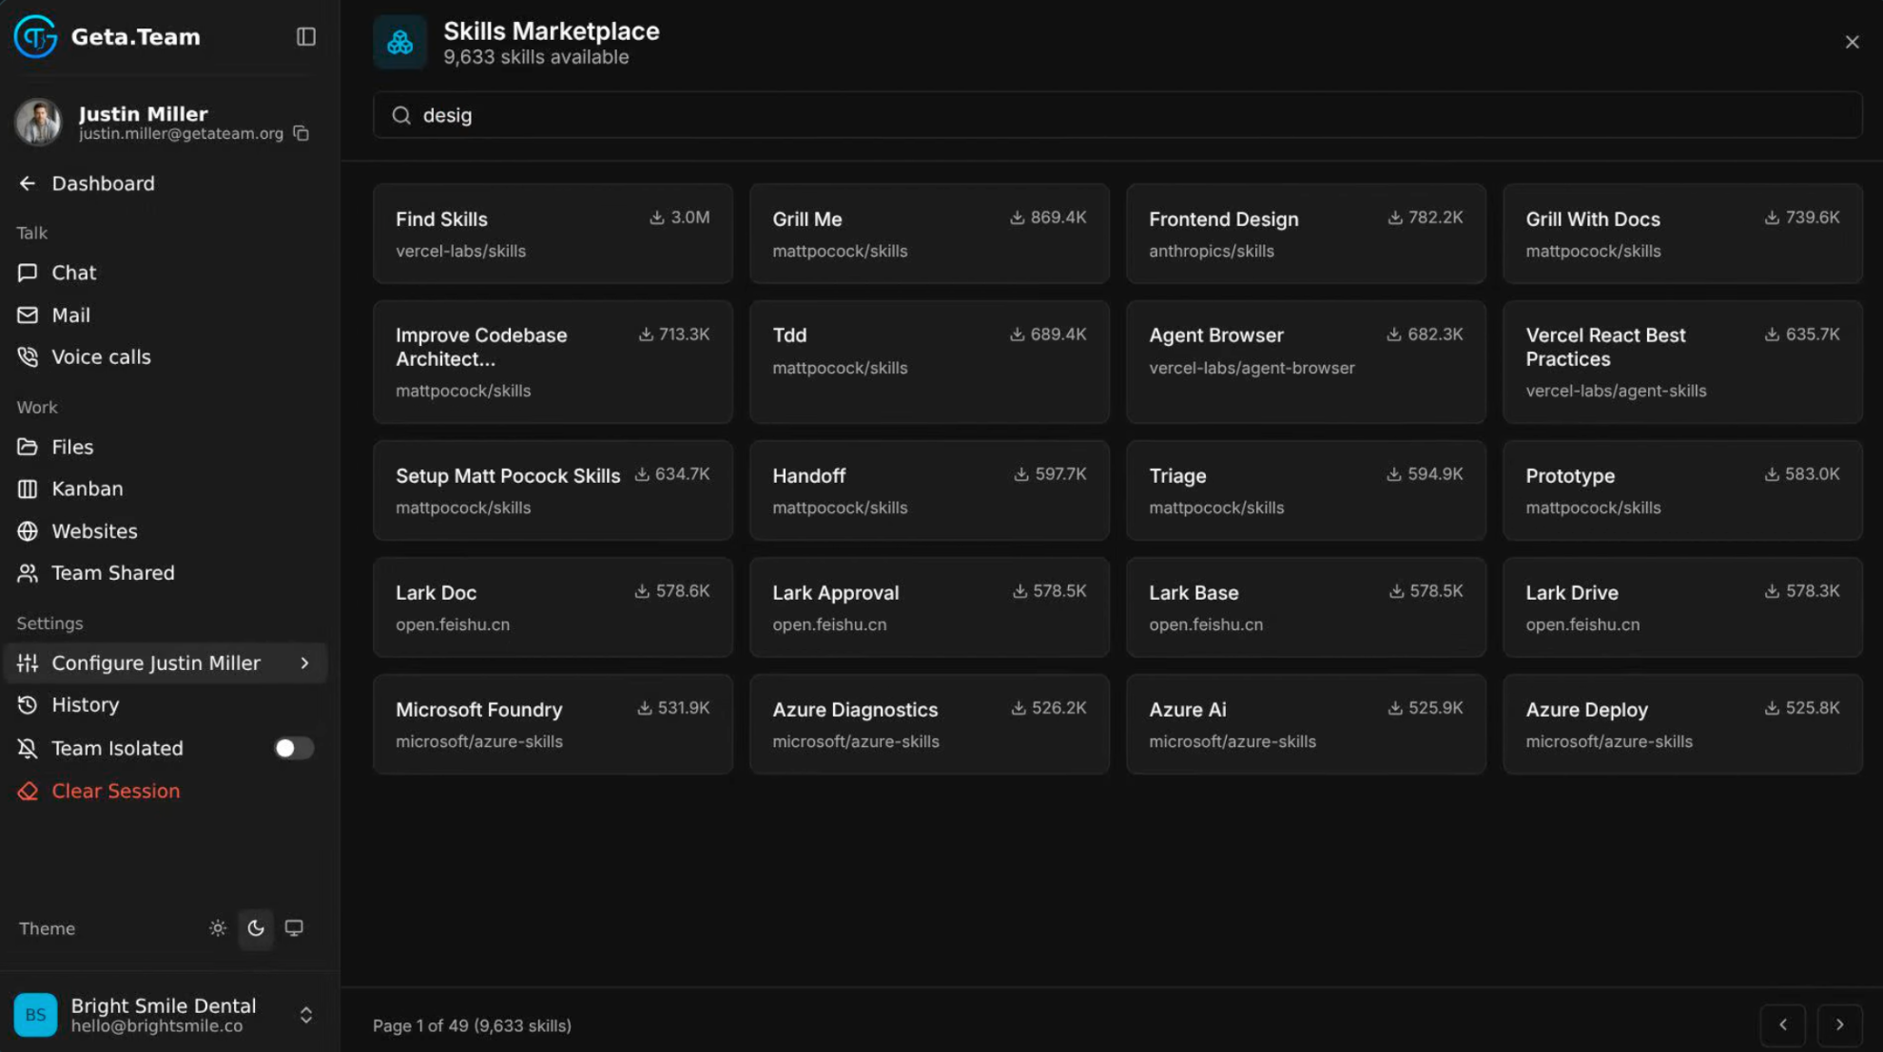This screenshot has width=1883, height=1052.
Task: Collapse the sidebar panel icon
Action: pyautogui.click(x=305, y=36)
